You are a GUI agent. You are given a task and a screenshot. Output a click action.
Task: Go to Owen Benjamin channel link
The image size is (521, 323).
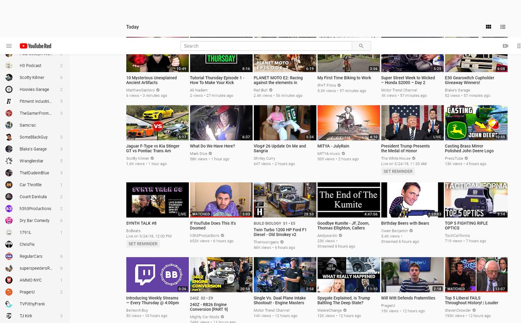click(395, 231)
